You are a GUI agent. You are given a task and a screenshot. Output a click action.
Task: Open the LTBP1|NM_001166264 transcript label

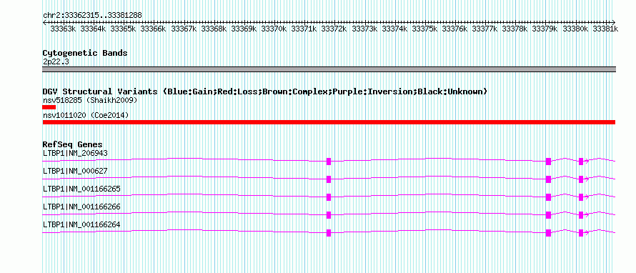click(81, 224)
